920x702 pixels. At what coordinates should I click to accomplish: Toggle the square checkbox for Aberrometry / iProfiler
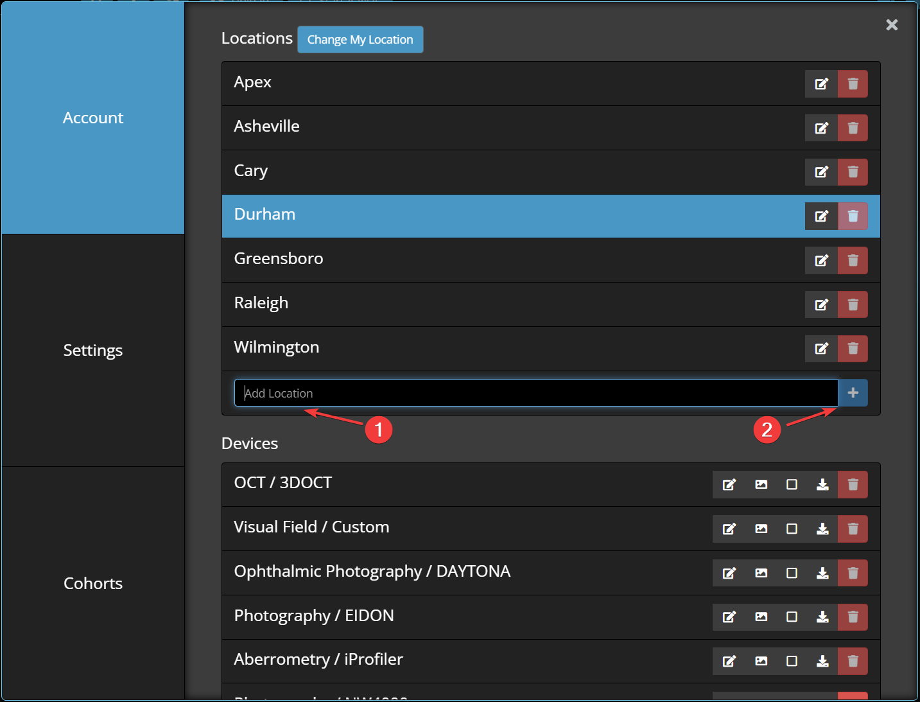pyautogui.click(x=792, y=661)
